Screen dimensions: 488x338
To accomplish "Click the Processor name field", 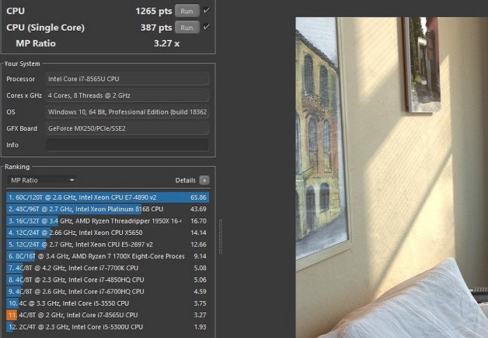I will point(127,79).
